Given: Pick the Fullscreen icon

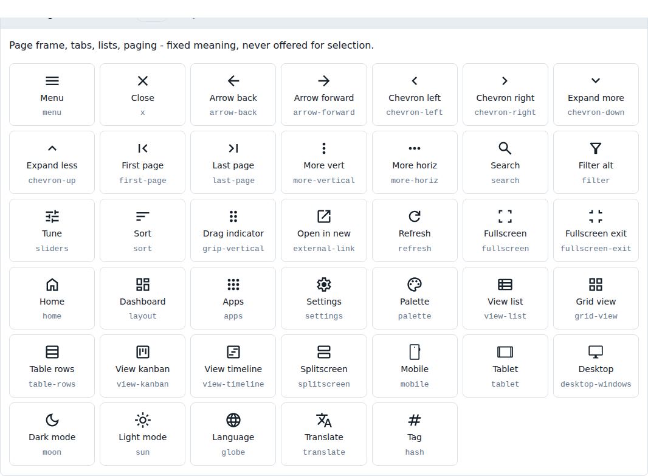Looking at the screenshot, I should tap(505, 216).
